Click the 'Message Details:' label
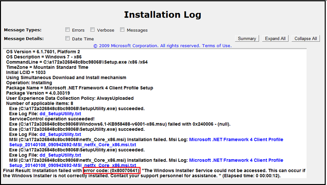The image size is (327, 185). click(x=24, y=39)
